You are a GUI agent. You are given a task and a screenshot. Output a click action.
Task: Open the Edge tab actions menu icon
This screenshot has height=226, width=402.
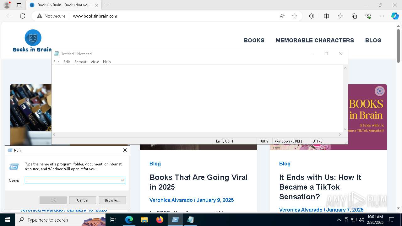(x=19, y=5)
